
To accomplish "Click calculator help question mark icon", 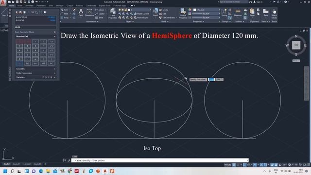I will pyautogui.click(x=45, y=12).
